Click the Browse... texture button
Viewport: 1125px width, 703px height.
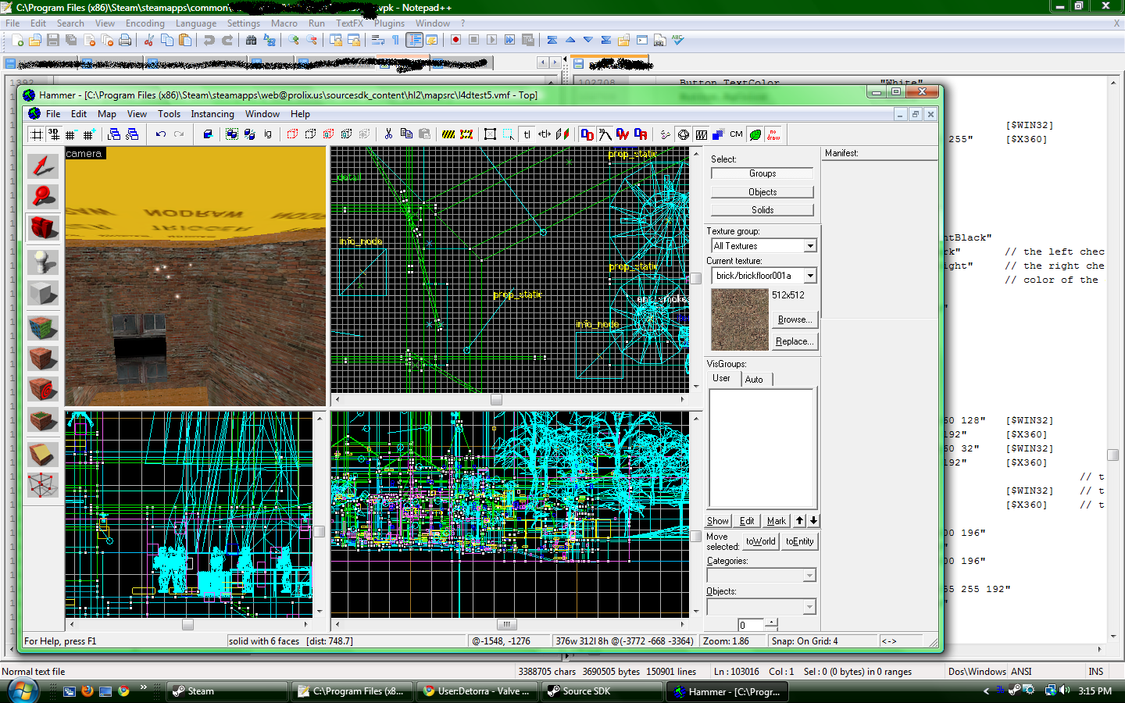[x=795, y=319]
